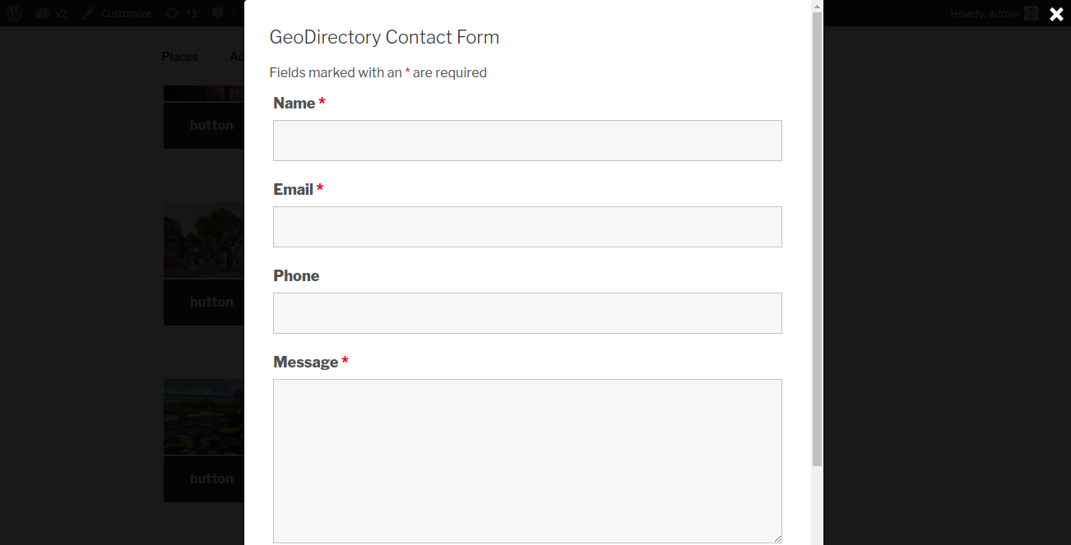Image resolution: width=1071 pixels, height=545 pixels.
Task: Click the third listing thumbnail image
Action: tap(203, 417)
